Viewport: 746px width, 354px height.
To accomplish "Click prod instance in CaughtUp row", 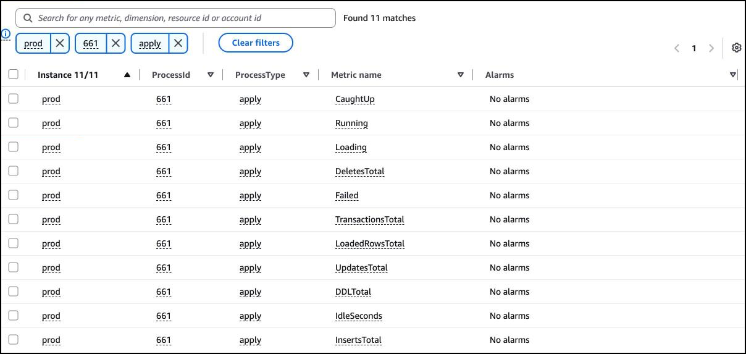I will tap(51, 99).
